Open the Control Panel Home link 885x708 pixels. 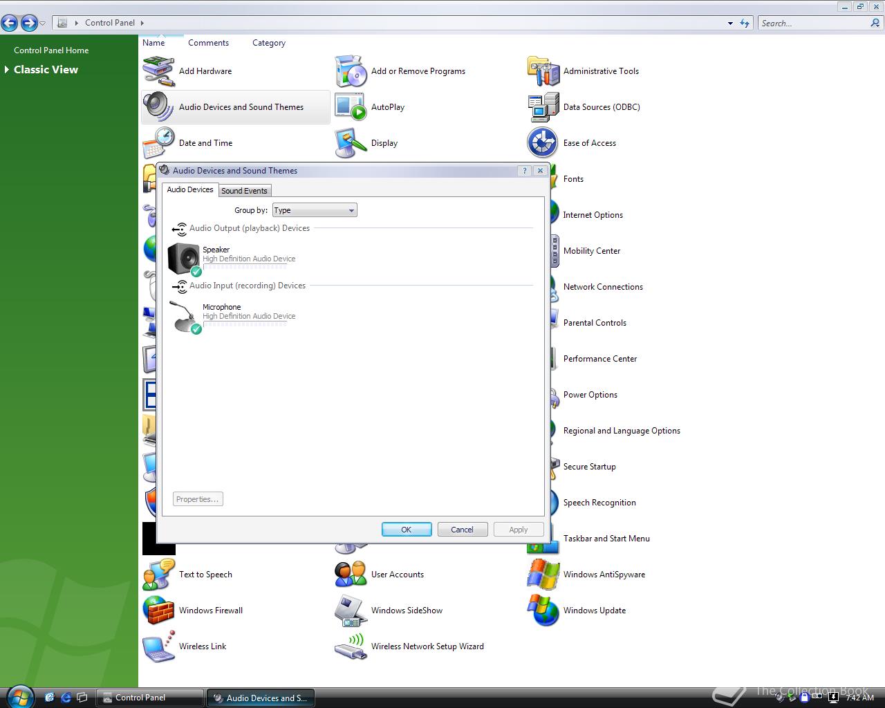coord(51,50)
